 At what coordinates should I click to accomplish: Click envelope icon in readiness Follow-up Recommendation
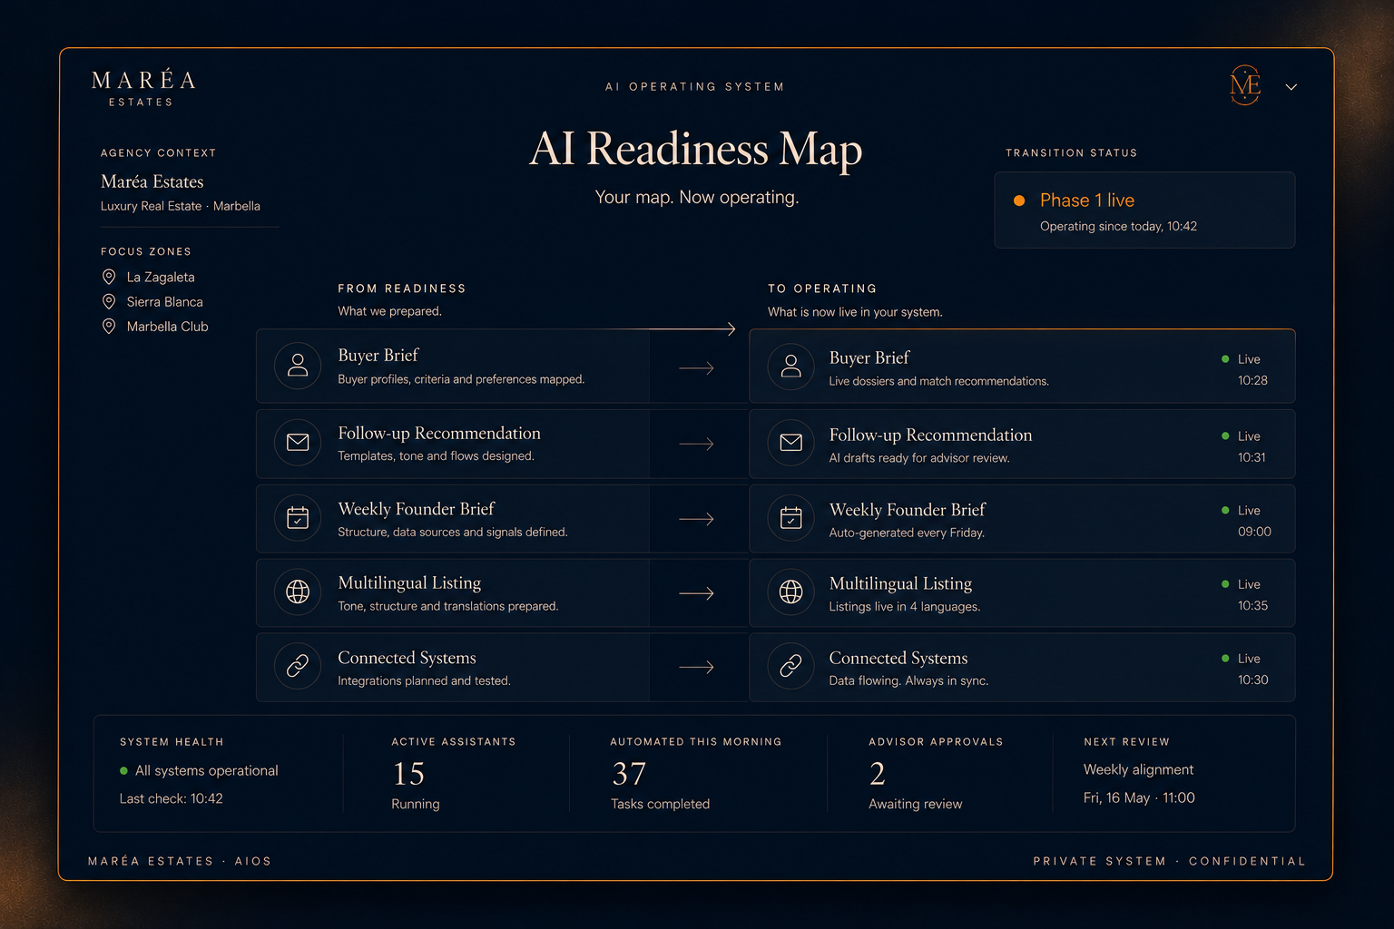(298, 442)
